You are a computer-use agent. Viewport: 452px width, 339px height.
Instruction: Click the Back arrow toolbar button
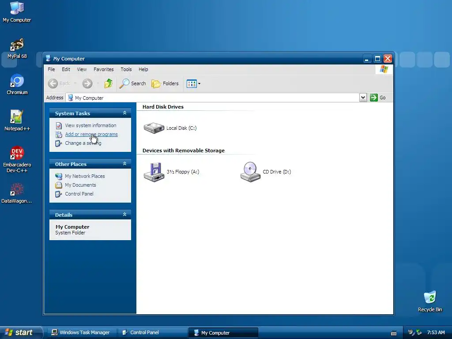(x=59, y=83)
